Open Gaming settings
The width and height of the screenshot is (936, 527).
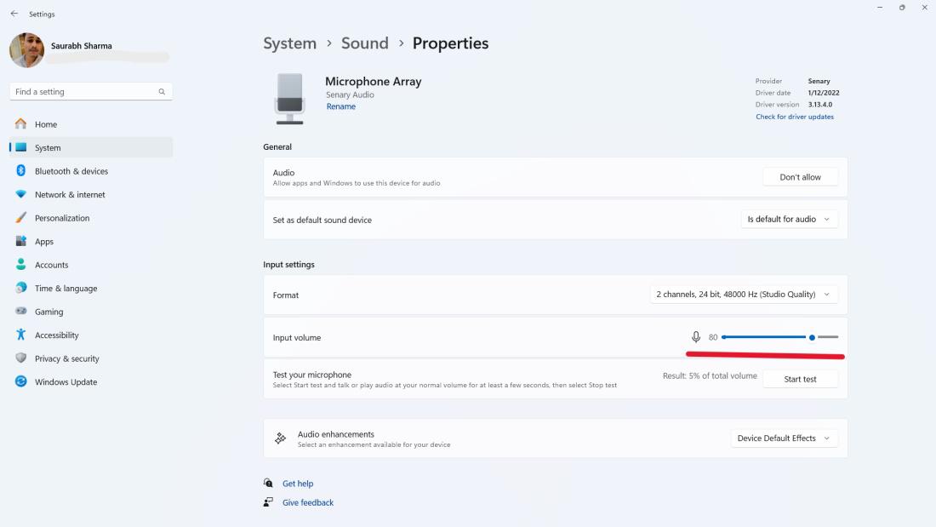tap(49, 312)
